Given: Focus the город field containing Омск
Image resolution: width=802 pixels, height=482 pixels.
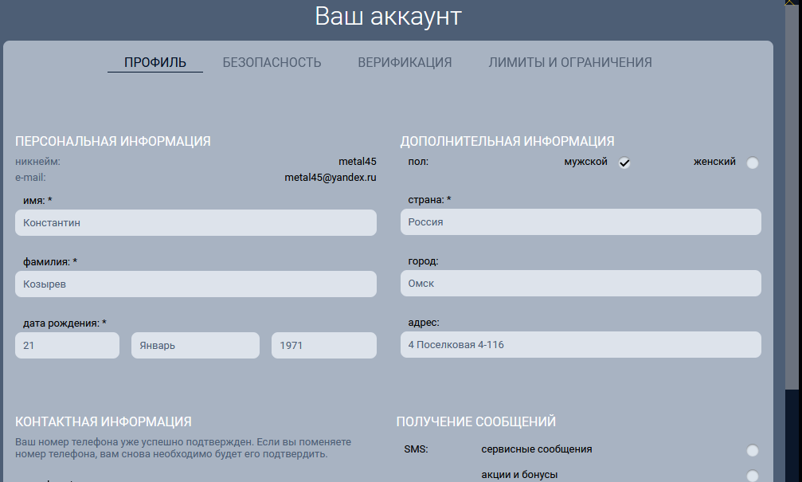Looking at the screenshot, I should tap(581, 284).
